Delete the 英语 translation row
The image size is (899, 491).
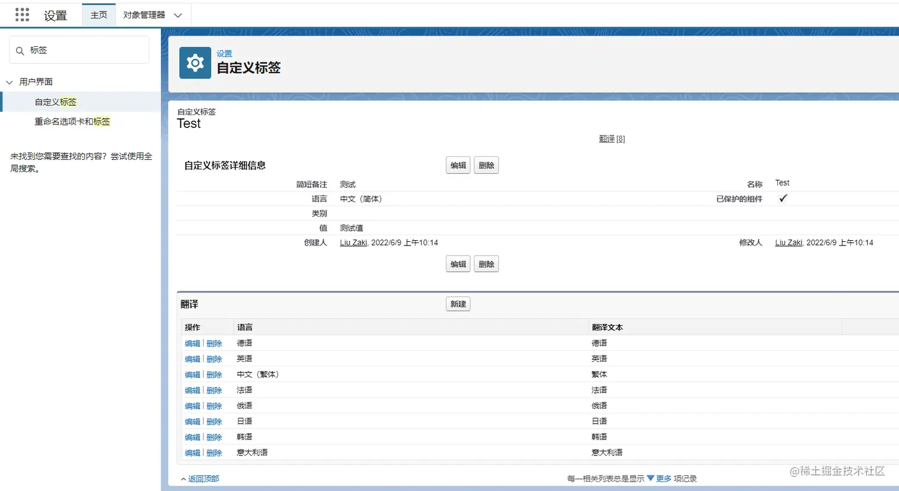click(x=214, y=359)
